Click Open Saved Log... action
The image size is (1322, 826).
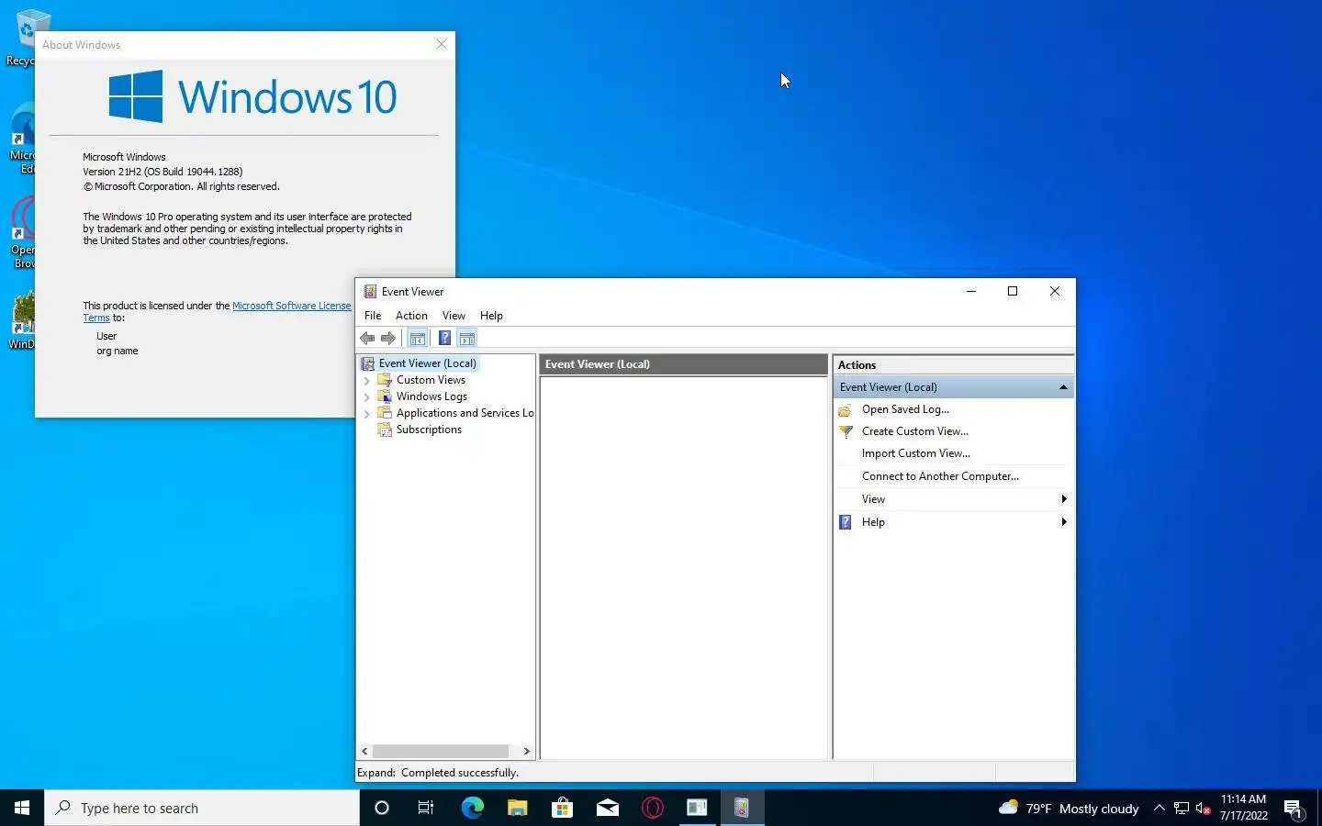905,409
